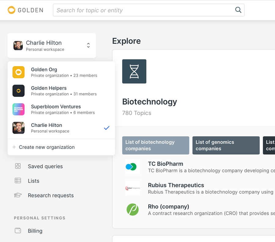The image size is (275, 242).
Task: Open the Rho (company) entry
Action: pos(169,207)
